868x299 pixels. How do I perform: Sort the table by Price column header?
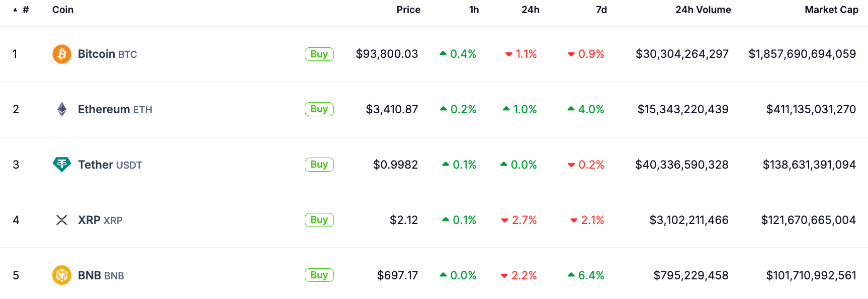point(408,10)
